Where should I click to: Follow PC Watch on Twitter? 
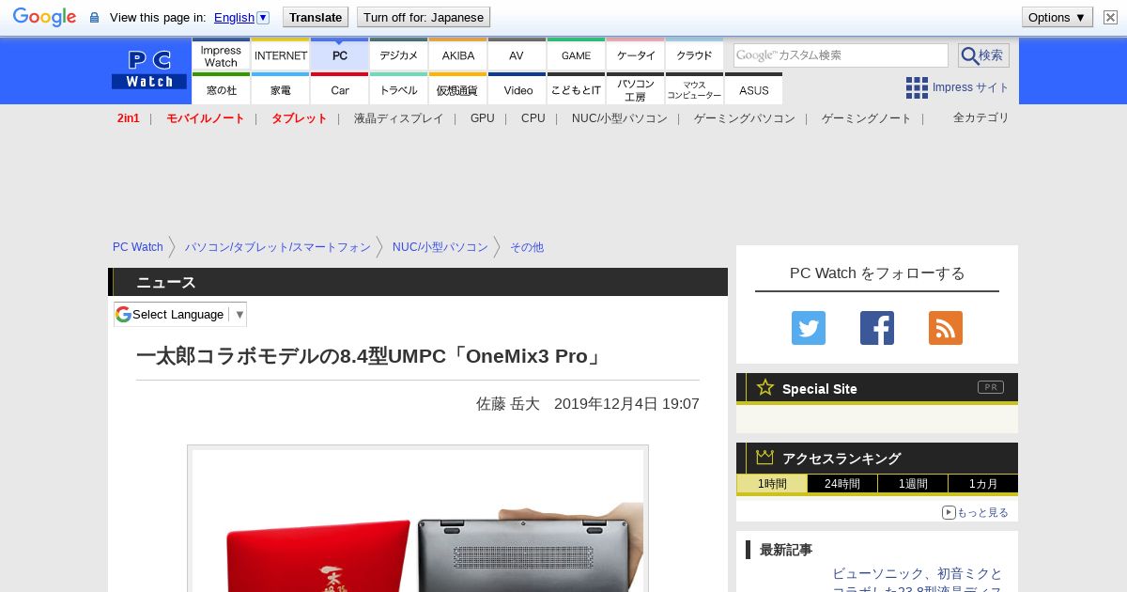click(x=809, y=328)
